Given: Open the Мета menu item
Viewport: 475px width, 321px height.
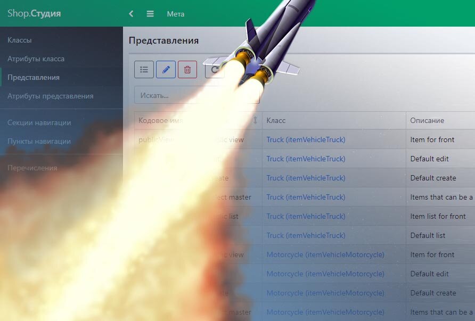Looking at the screenshot, I should 175,14.
